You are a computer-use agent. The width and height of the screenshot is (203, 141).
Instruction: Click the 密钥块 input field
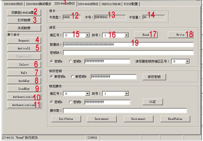click(x=128, y=53)
